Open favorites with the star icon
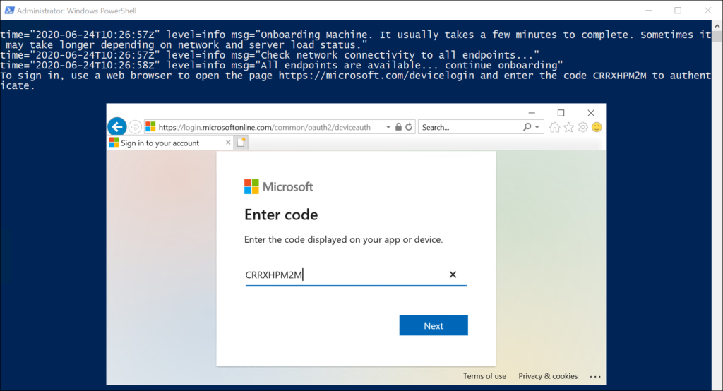 (569, 127)
